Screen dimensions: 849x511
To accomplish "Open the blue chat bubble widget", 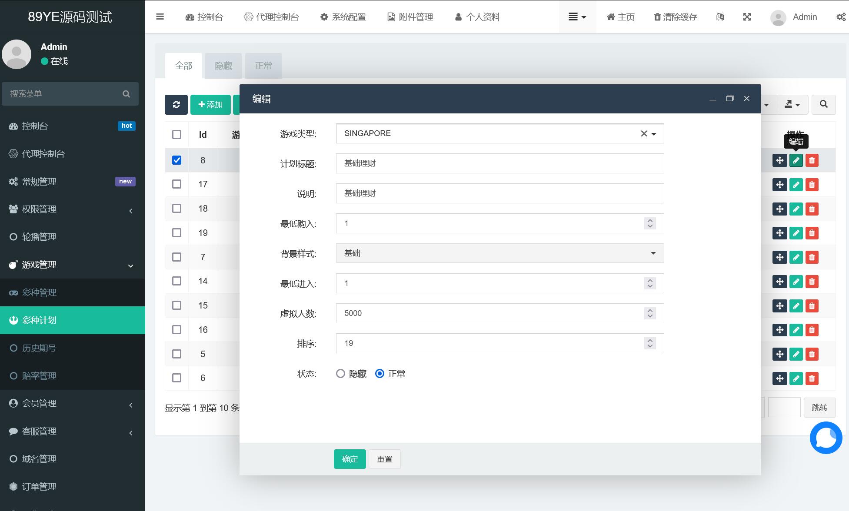I will point(826,438).
